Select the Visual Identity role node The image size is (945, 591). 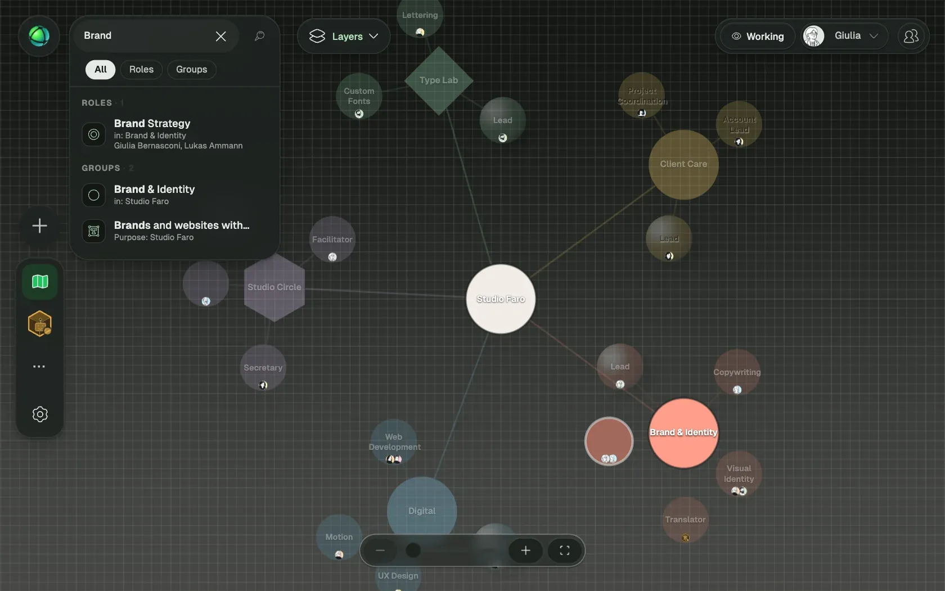click(739, 474)
